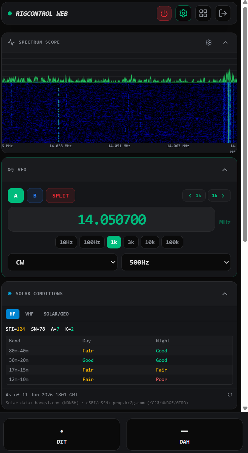The image size is (248, 453).
Task: Switch to the SOLAR/GEO tab
Action: (56, 314)
